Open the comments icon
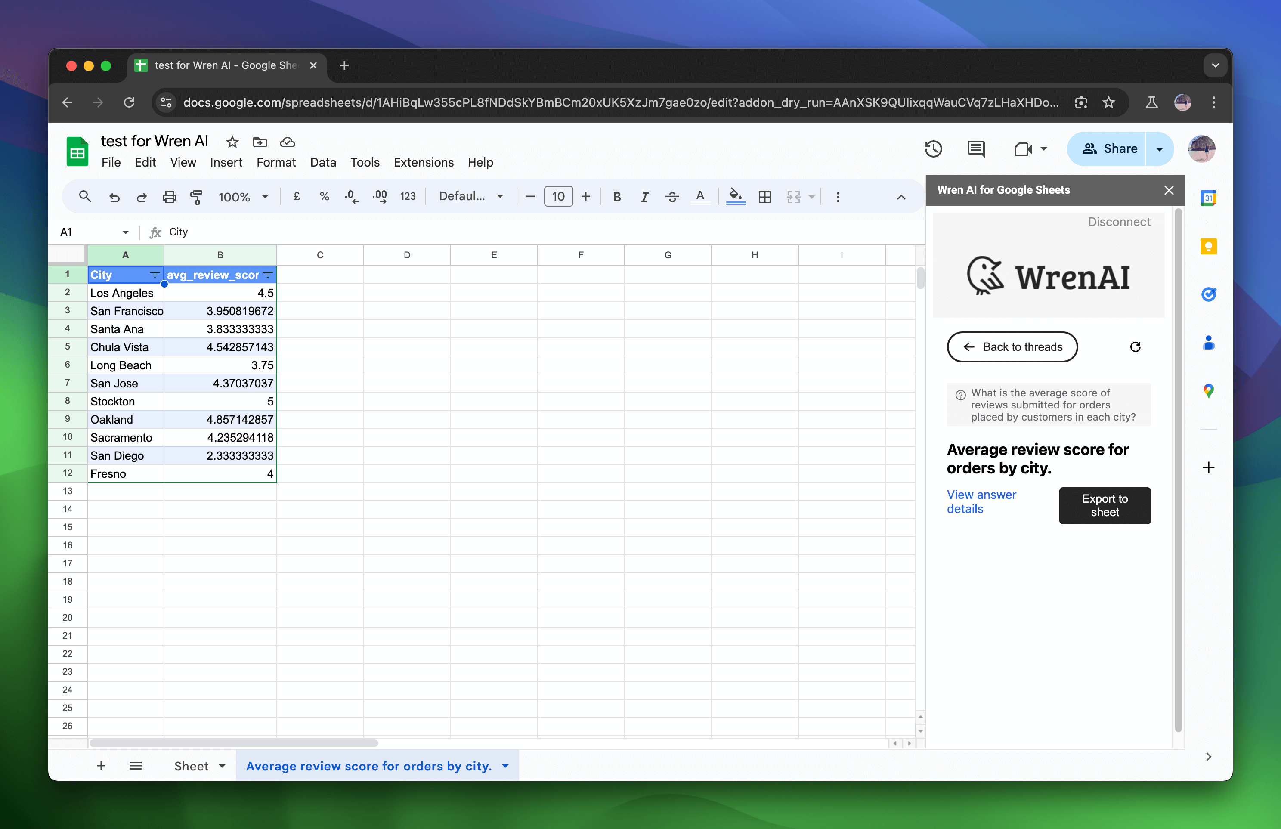Viewport: 1281px width, 829px height. (x=976, y=148)
